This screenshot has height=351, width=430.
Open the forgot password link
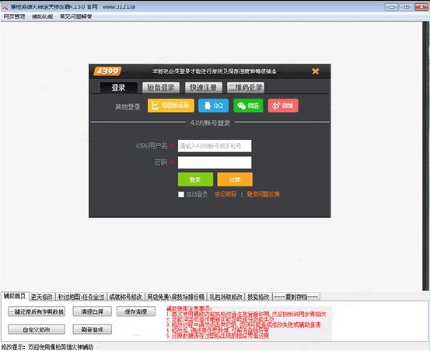(225, 194)
